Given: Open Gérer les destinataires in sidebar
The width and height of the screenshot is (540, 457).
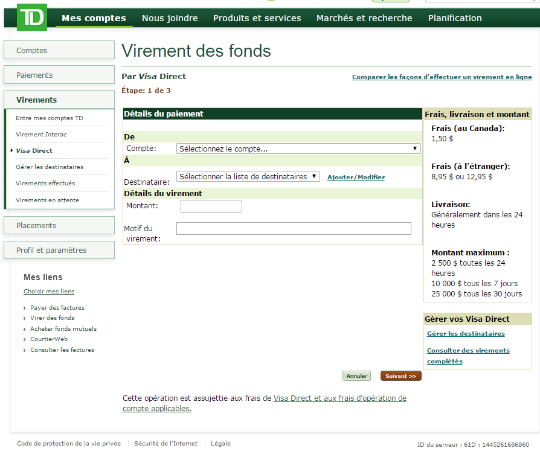Looking at the screenshot, I should (50, 167).
